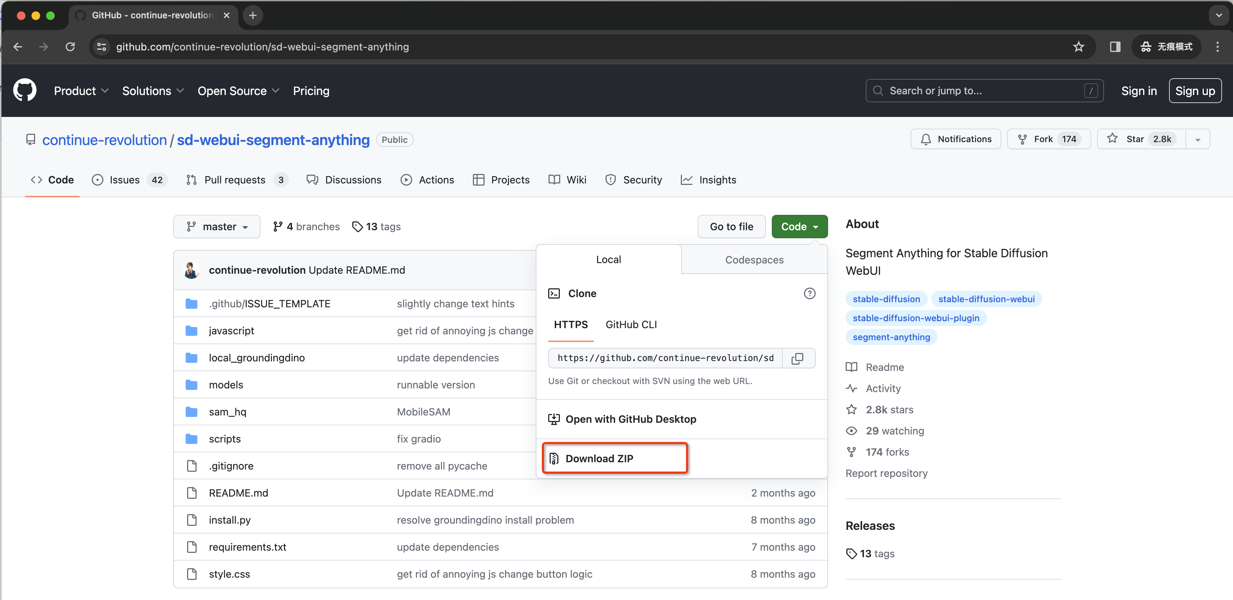Open the Discussions tab
Screen dimensions: 1233x600
344,180
